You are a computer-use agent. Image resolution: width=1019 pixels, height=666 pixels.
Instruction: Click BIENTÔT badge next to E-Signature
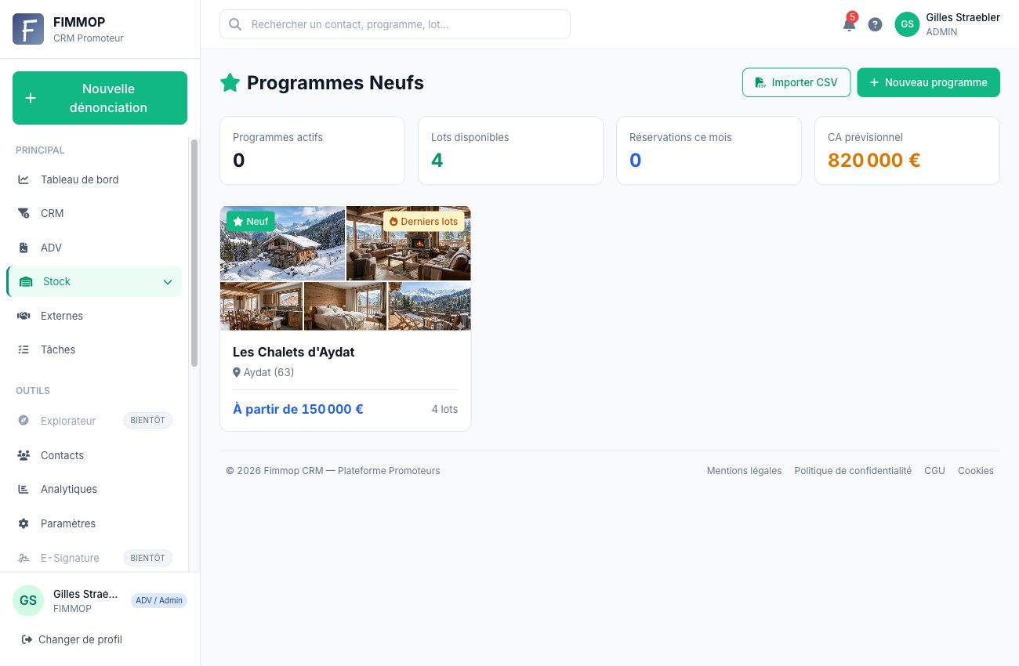147,558
